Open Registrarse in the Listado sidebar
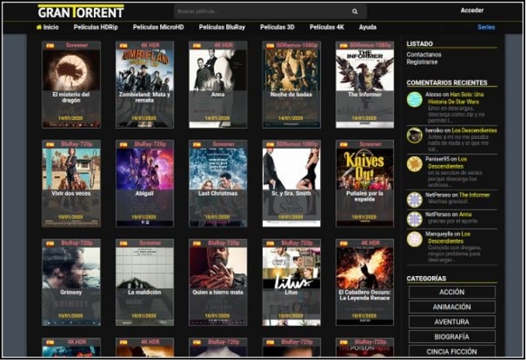Viewport: 526px width, 361px height. coord(422,62)
